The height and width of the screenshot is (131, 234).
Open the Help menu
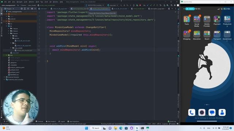tap(61, 2)
